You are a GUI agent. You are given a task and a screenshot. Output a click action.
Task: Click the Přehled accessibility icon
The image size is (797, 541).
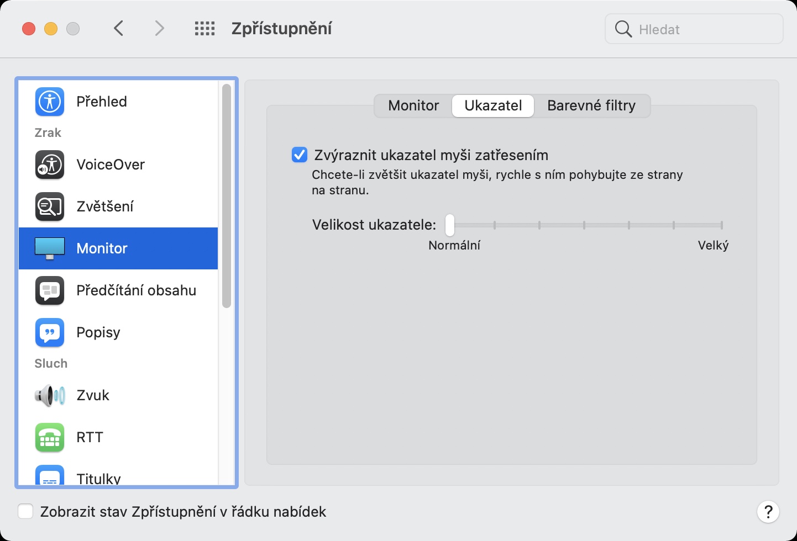point(50,102)
